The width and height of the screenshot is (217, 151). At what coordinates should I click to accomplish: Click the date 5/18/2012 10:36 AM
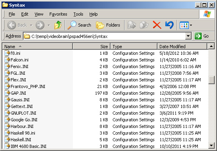pyautogui.click(x=179, y=53)
